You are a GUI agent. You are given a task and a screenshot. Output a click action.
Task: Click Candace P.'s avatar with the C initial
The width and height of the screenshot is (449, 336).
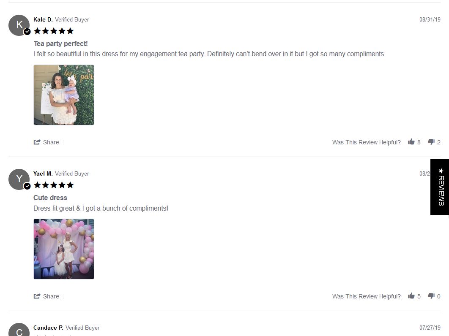tap(19, 330)
